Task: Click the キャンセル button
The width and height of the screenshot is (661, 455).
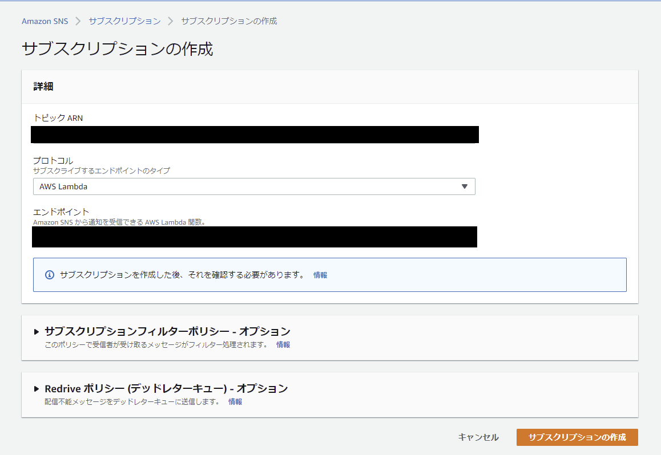Action: (x=478, y=437)
